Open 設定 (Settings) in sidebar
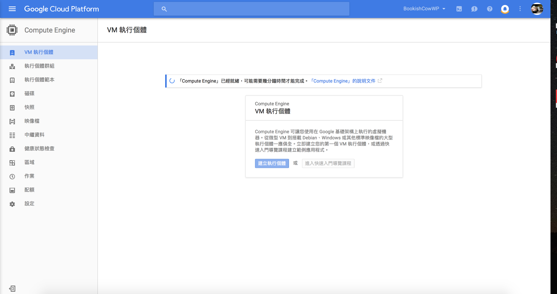 (29, 204)
